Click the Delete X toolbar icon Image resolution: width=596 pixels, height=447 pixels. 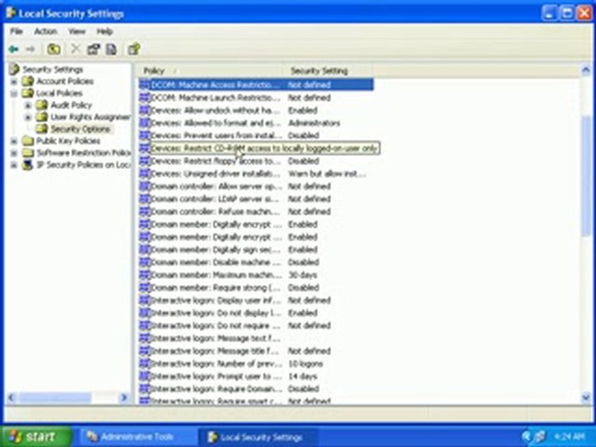[76, 48]
